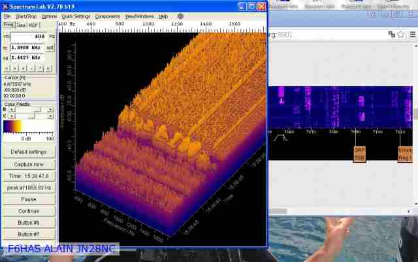Image resolution: width=418 pixels, height=262 pixels.
Task: Open the Components menu
Action: pos(107,16)
